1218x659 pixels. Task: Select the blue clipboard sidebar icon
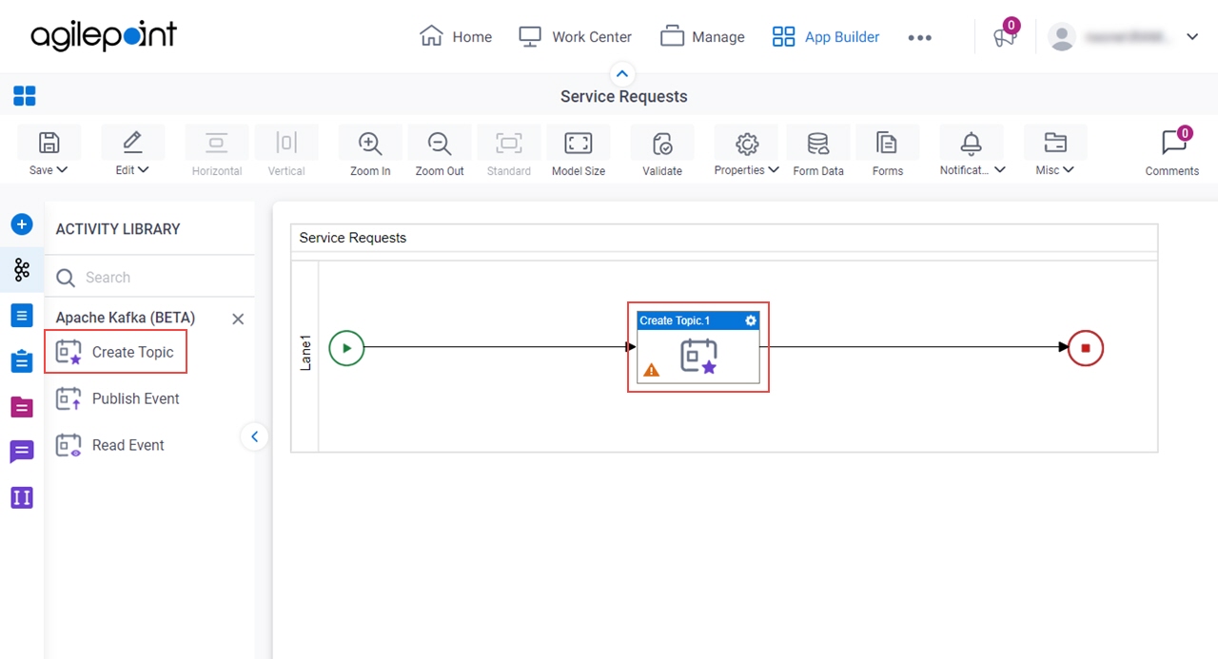pyautogui.click(x=22, y=361)
